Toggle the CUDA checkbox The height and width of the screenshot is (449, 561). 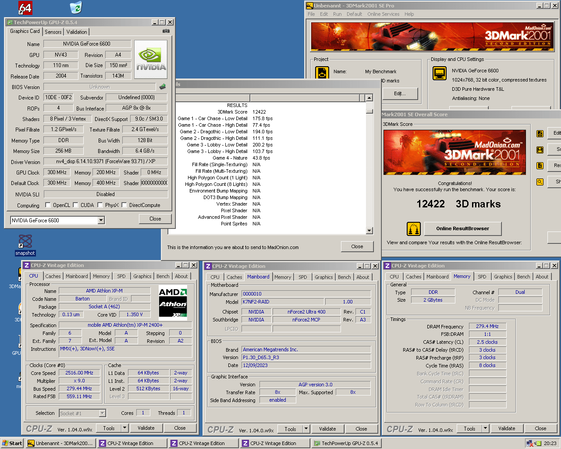pyautogui.click(x=76, y=205)
